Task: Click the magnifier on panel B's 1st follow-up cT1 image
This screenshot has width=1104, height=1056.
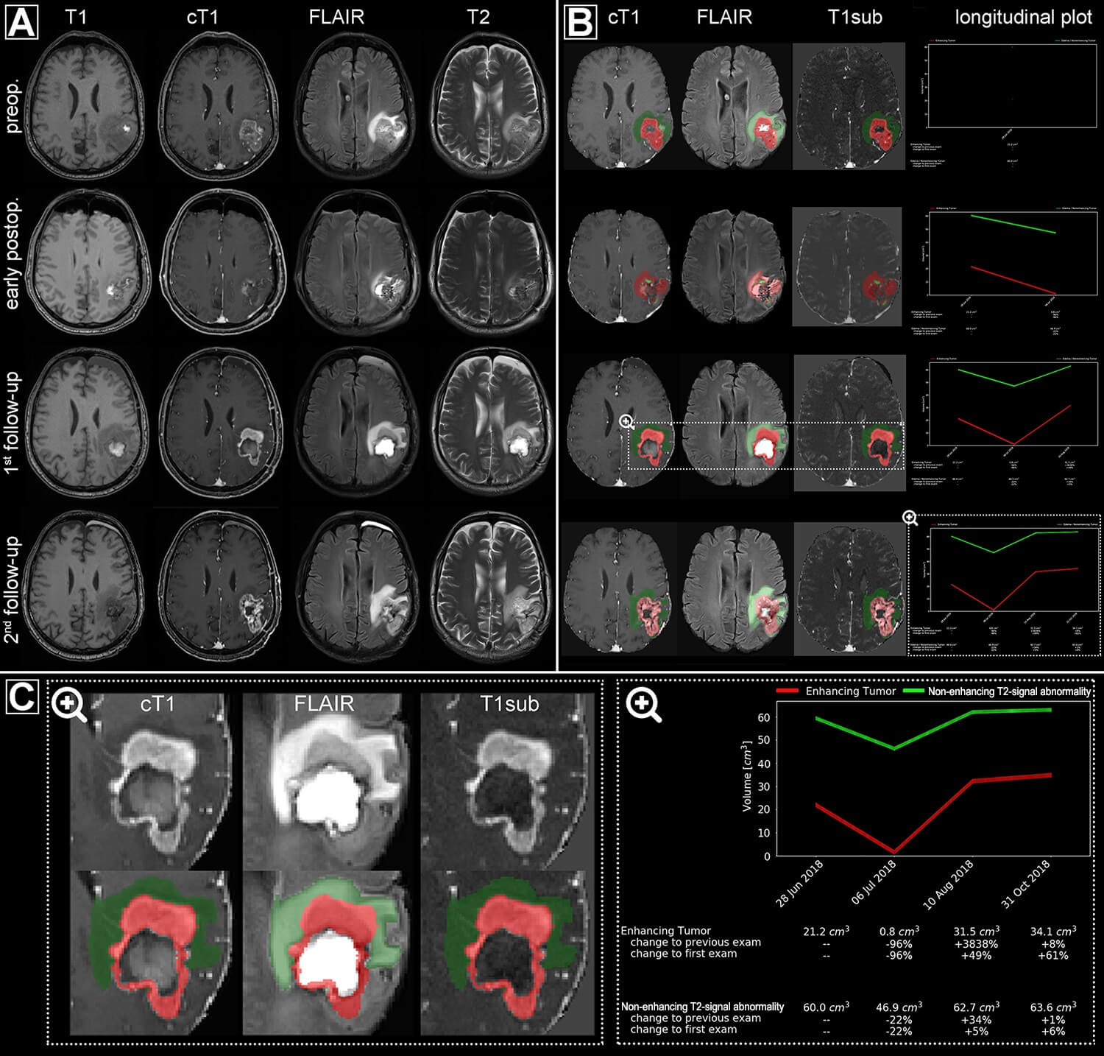Action: click(626, 422)
